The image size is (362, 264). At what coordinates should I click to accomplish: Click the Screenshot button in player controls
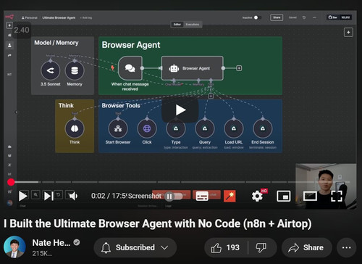click(144, 196)
